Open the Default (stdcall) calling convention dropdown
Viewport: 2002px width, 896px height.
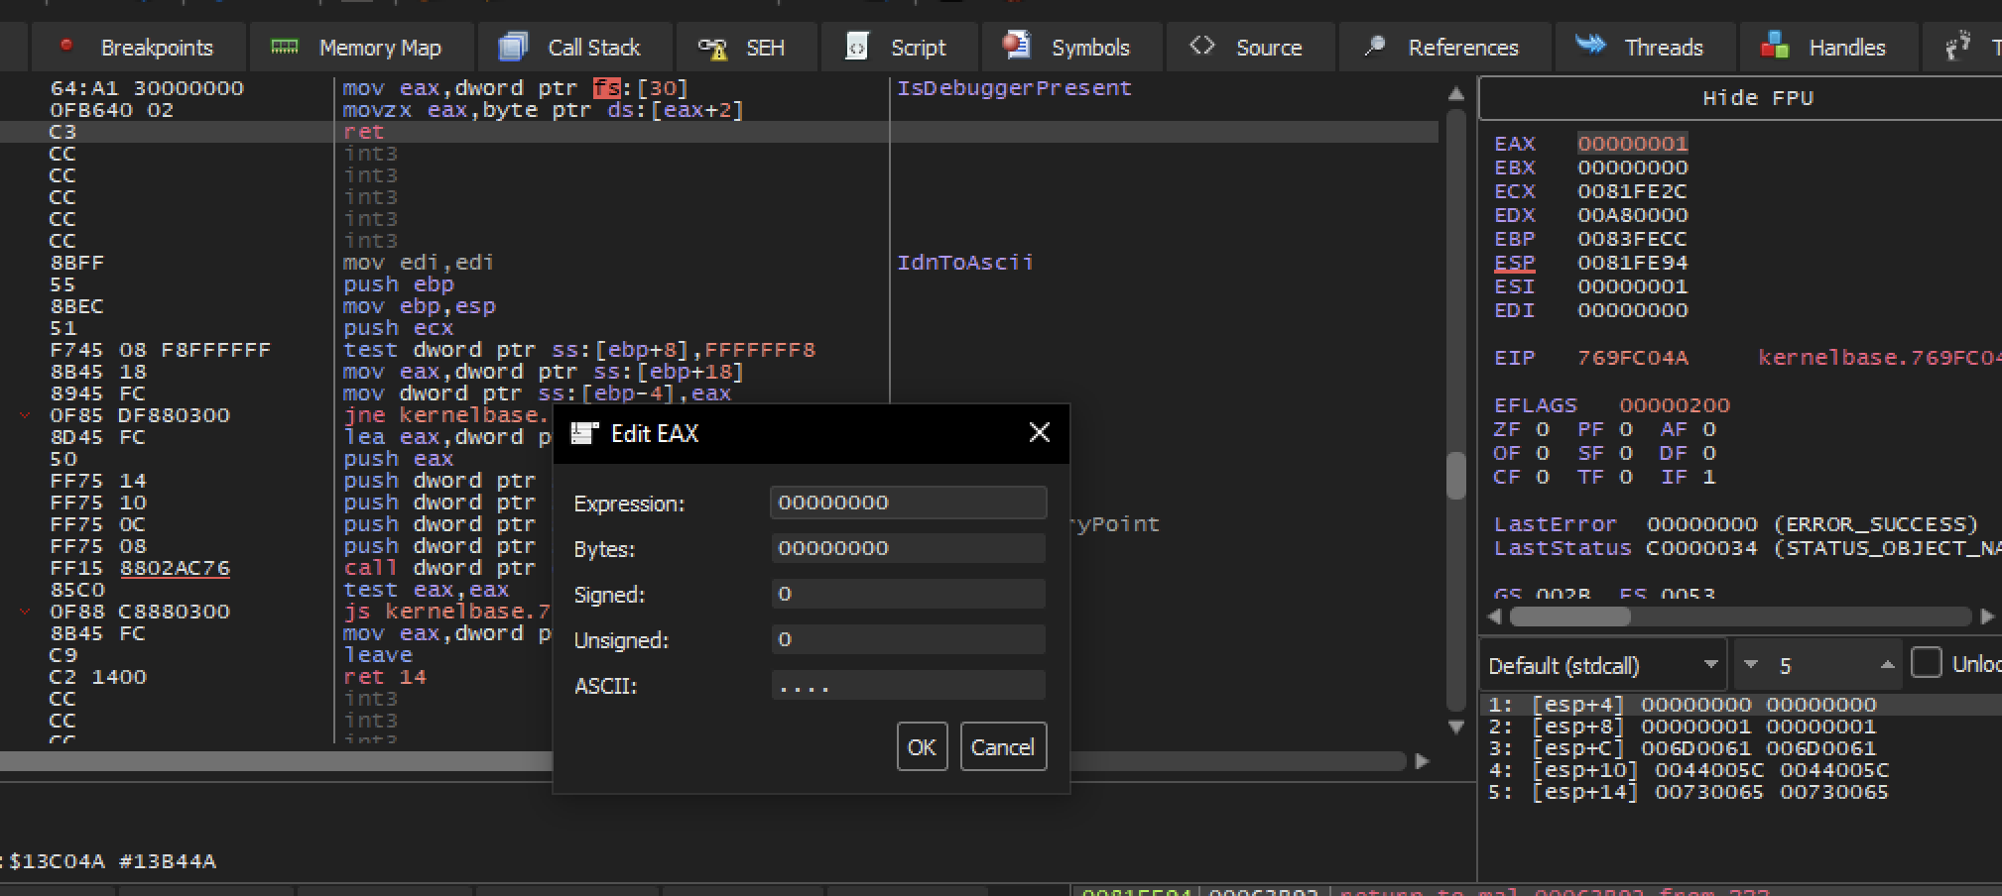tap(1603, 665)
